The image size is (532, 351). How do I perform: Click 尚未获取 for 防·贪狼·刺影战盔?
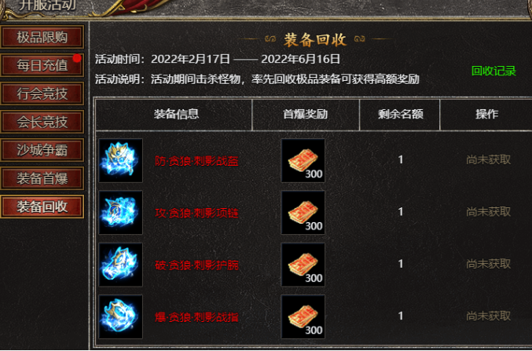tap(488, 159)
